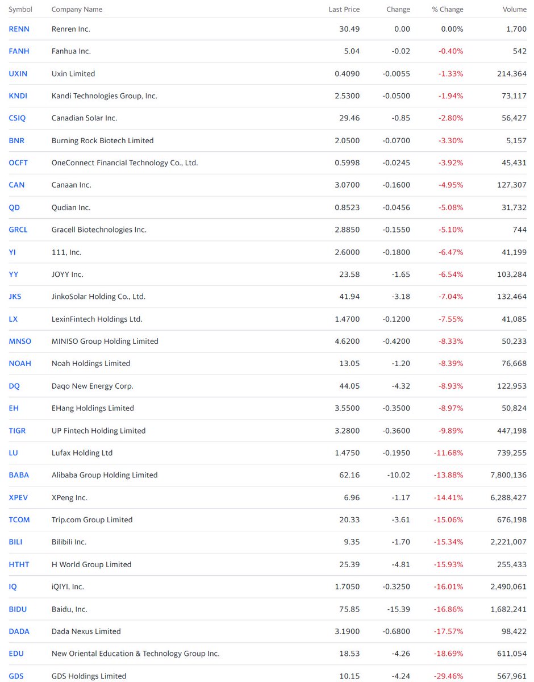The image size is (534, 682).
Task: Open the RENN ticker symbol link
Action: 19,29
